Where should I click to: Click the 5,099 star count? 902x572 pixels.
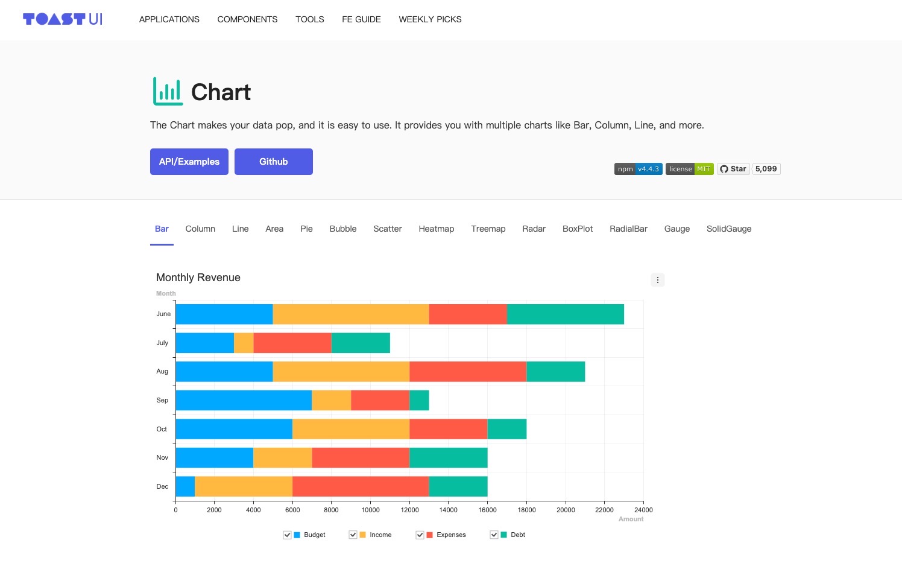point(766,169)
